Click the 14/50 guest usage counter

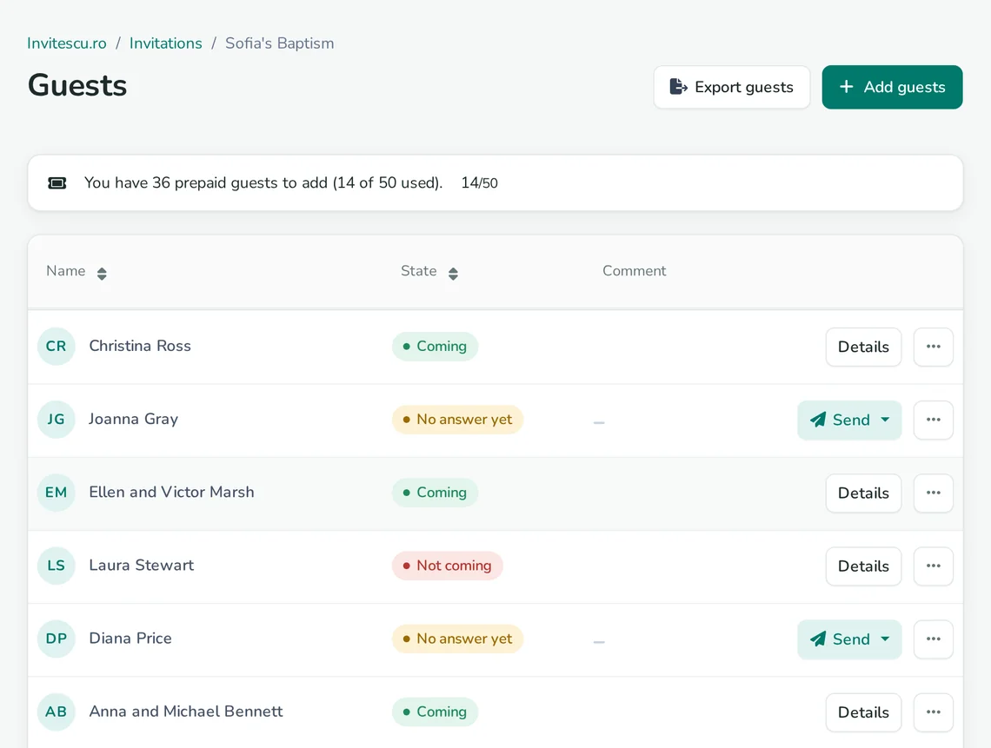(479, 183)
